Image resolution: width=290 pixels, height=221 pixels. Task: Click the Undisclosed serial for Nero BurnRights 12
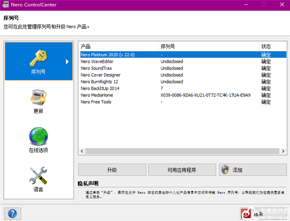point(172,82)
